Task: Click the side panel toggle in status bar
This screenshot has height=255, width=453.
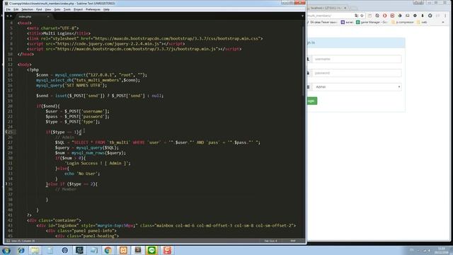Action: pos(8,241)
